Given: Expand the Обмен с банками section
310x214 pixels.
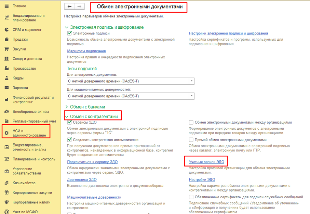Looking at the screenshot, I should point(67,107).
